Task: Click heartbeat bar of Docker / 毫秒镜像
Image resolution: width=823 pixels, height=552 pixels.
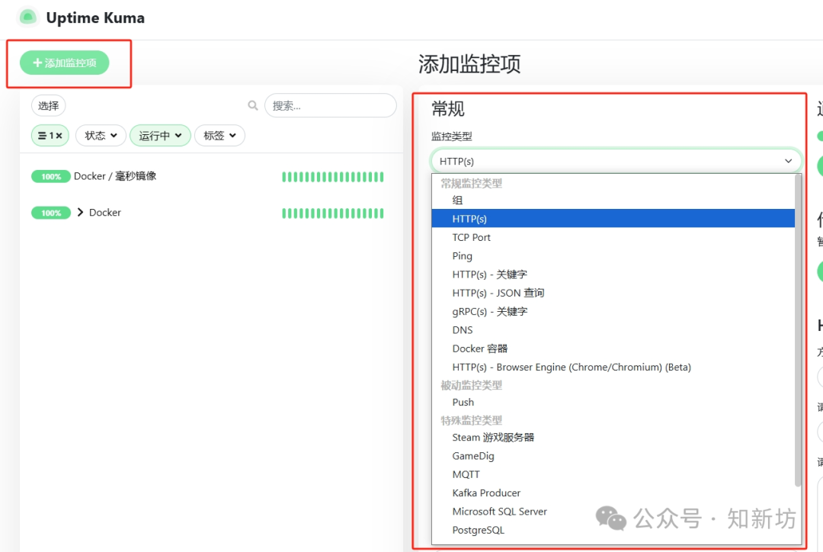Action: pyautogui.click(x=333, y=177)
